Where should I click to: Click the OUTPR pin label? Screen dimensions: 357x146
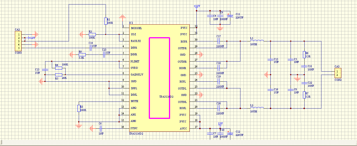[x=182, y=48]
